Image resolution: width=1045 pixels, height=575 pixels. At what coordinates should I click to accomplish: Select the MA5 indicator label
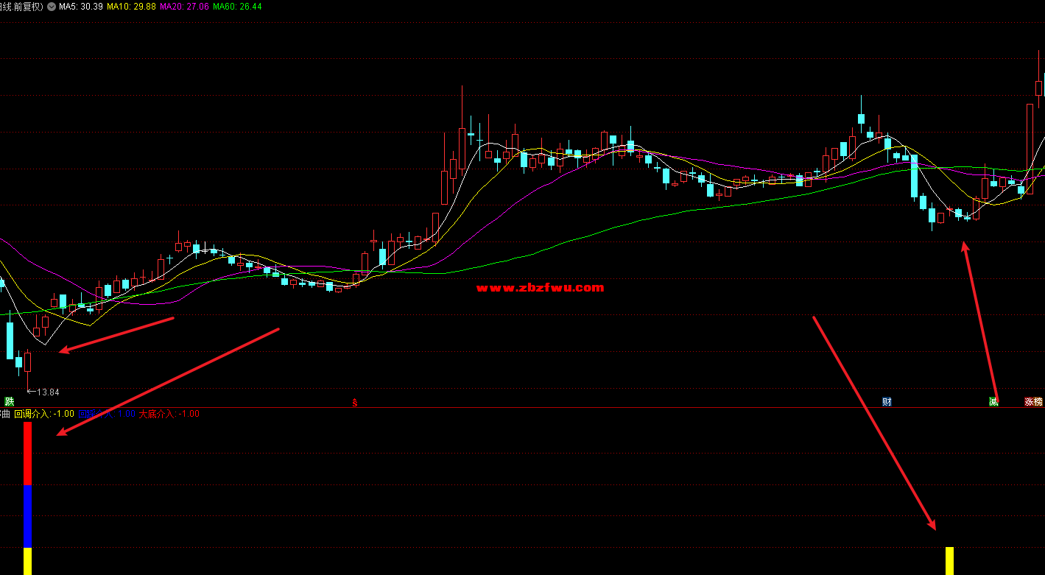[80, 7]
